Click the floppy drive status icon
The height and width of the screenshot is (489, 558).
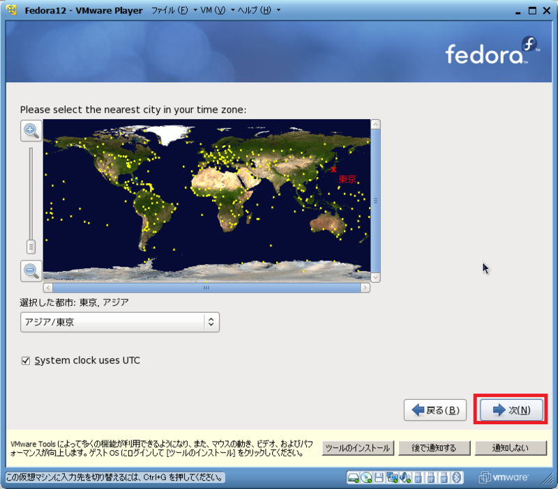point(379,477)
